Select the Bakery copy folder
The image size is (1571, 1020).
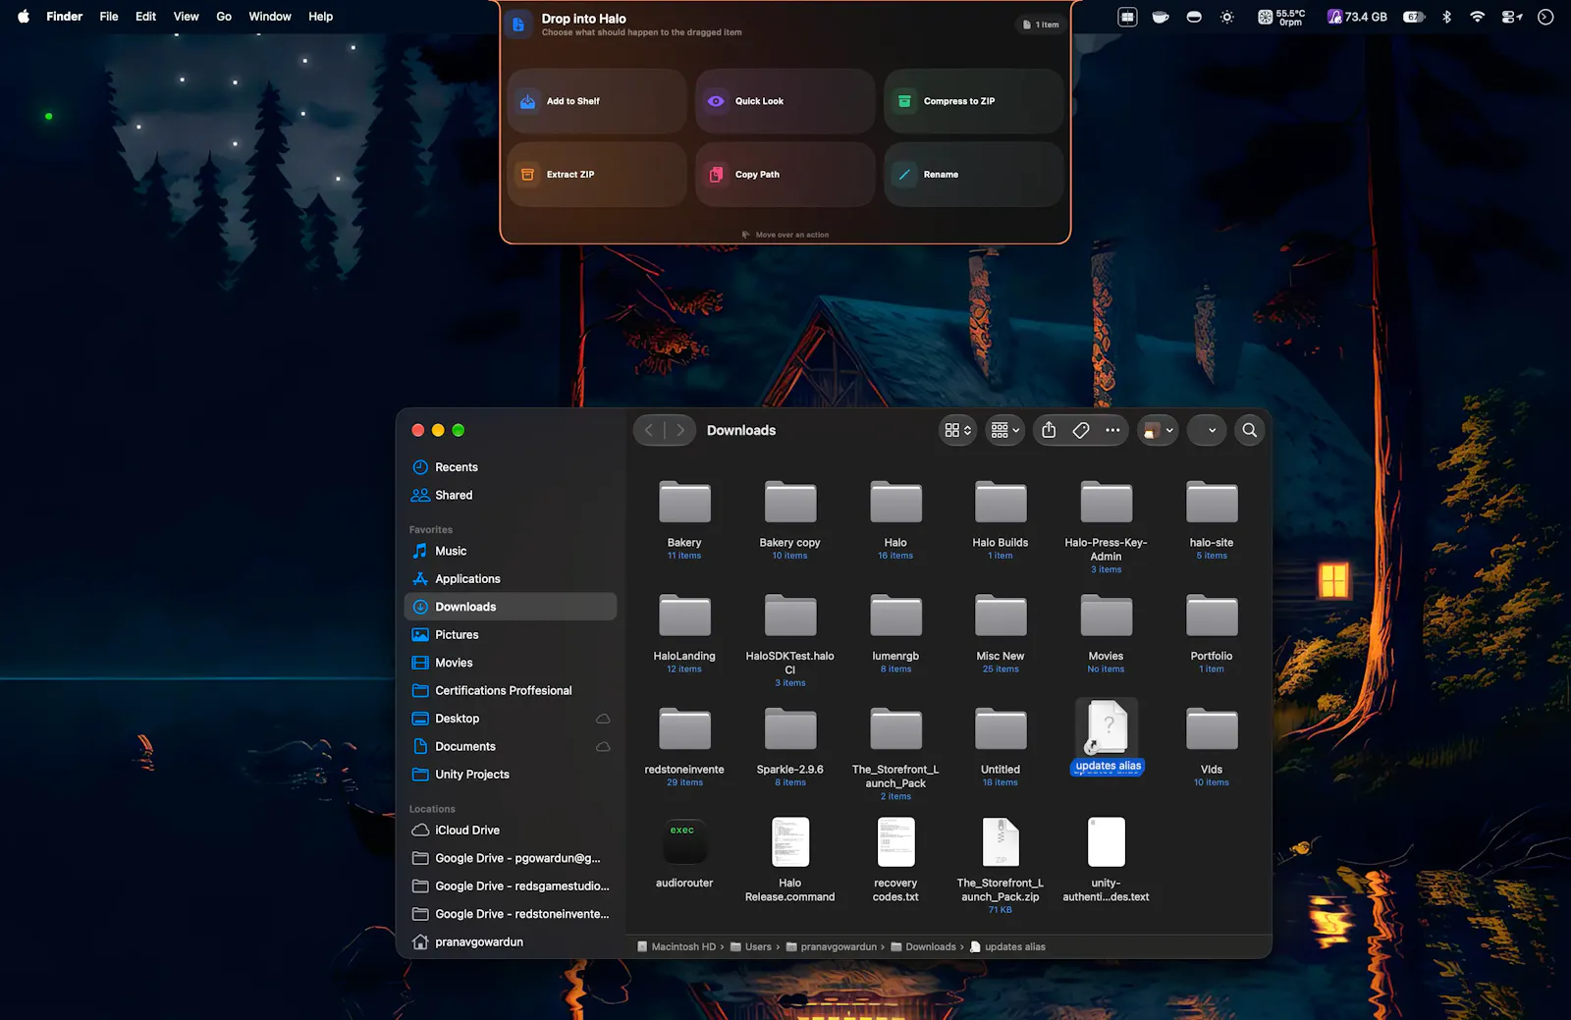click(x=789, y=519)
